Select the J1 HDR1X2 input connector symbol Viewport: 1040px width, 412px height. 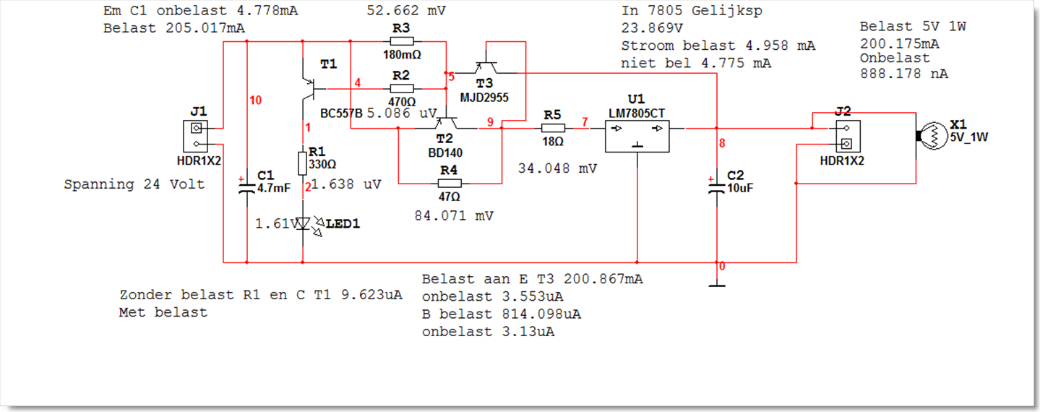pos(196,135)
